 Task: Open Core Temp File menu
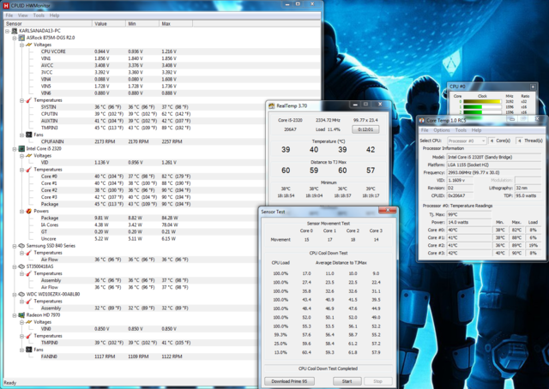(425, 130)
